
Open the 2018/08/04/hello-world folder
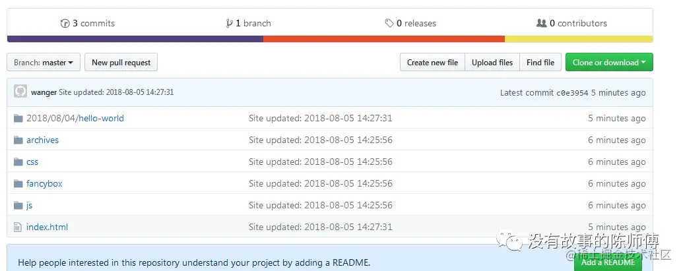[x=75, y=119]
